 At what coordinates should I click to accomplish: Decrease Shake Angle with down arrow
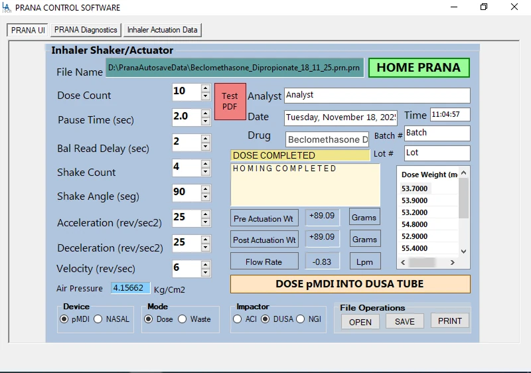205,197
